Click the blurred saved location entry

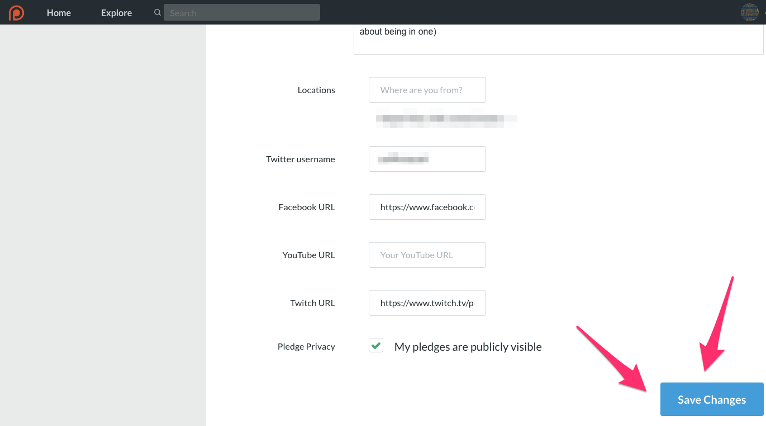[446, 119]
